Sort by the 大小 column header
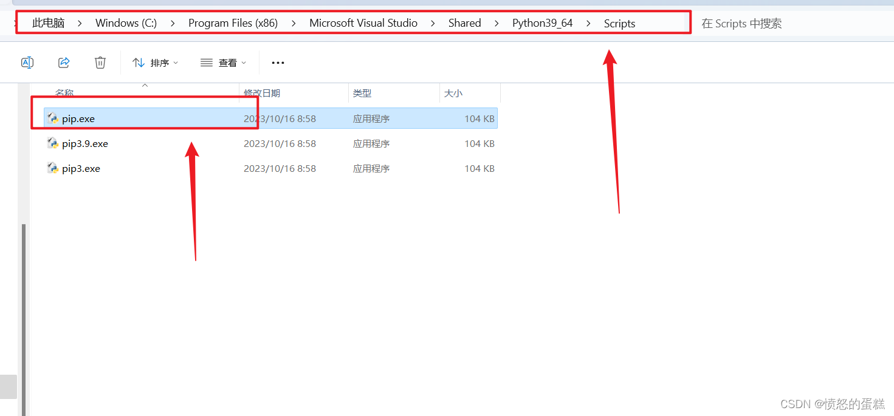 (x=453, y=93)
